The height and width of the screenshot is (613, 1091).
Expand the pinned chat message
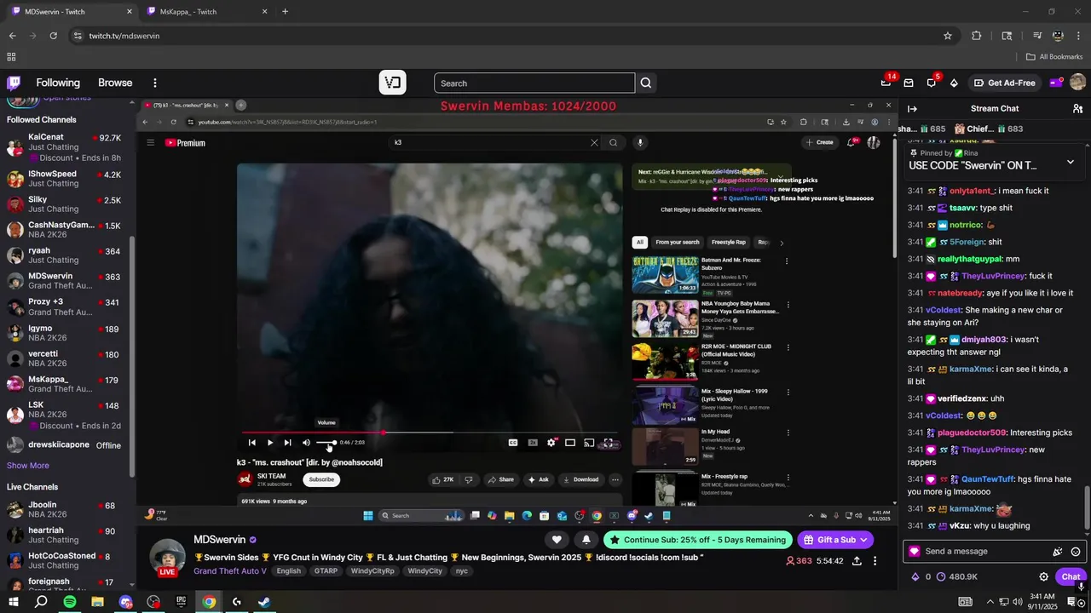(1071, 162)
